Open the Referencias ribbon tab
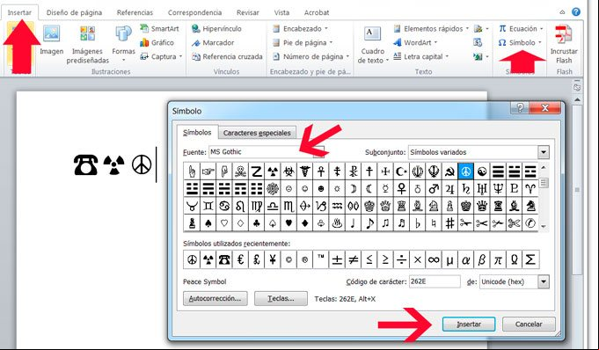This screenshot has height=350, width=599. [x=135, y=12]
